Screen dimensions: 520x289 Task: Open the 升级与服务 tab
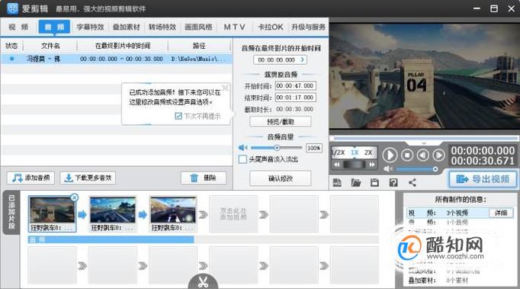click(309, 27)
